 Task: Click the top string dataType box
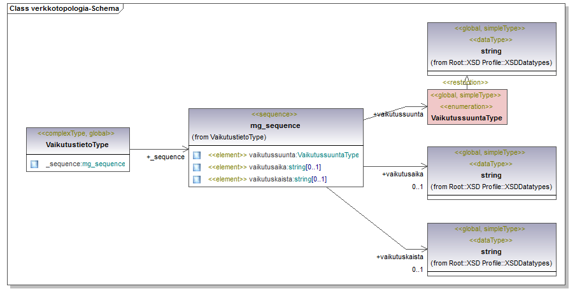tap(492, 50)
